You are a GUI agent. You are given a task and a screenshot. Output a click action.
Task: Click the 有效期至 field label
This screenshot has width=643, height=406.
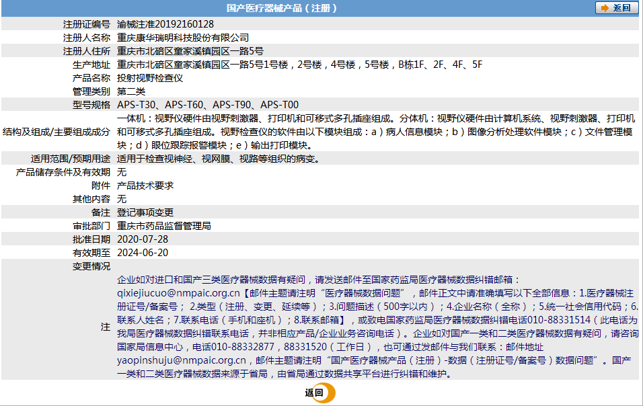[91, 253]
